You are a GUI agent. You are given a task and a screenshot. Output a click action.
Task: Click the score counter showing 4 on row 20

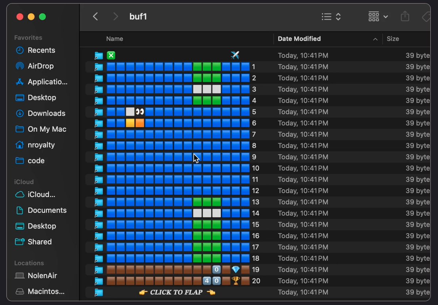207,281
